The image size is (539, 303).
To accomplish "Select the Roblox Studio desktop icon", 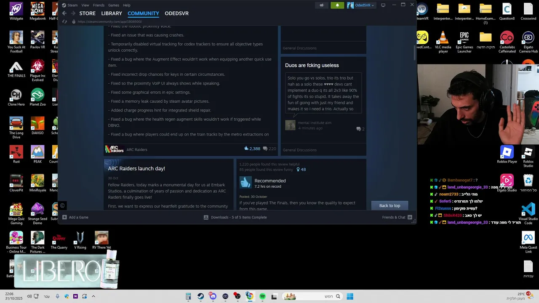I will (528, 156).
